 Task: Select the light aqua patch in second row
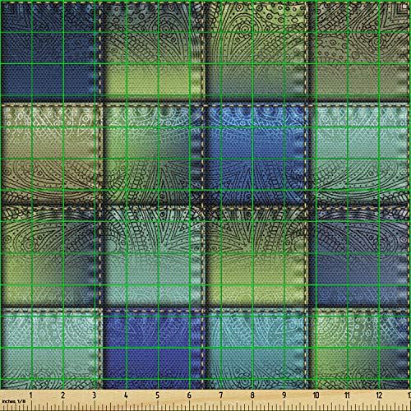click(x=360, y=154)
